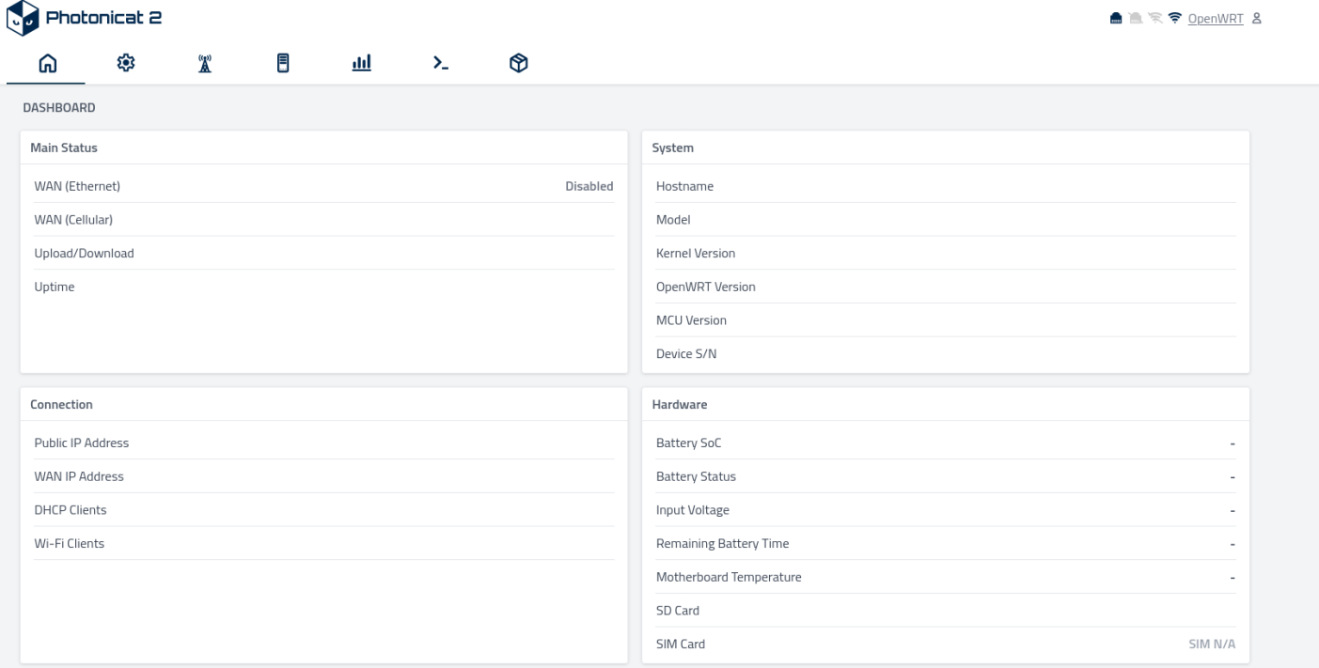1319x668 pixels.
Task: Open the Dashboard home tab
Action: tap(46, 63)
